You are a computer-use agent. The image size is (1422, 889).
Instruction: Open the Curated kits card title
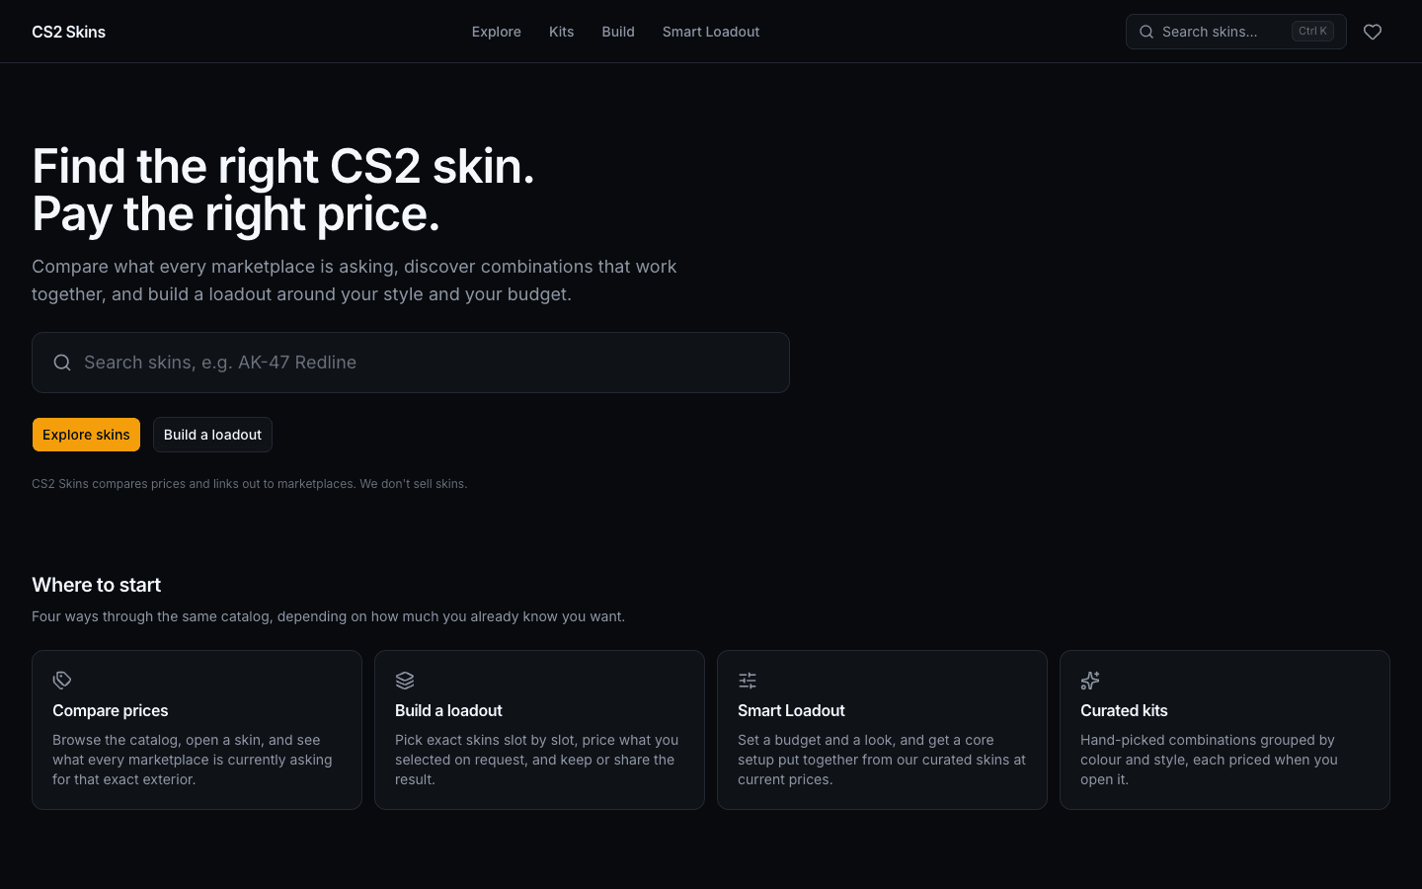[x=1124, y=710]
